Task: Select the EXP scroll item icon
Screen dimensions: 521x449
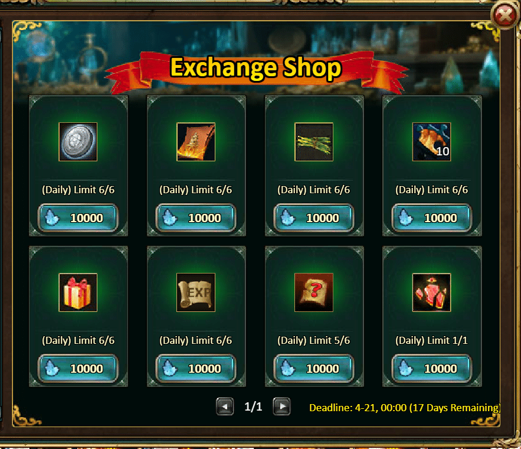Action: coord(196,292)
